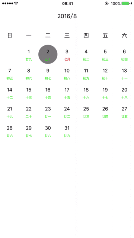Select August 3 with red 七月 label
The width and height of the screenshot is (134, 238).
point(67,54)
